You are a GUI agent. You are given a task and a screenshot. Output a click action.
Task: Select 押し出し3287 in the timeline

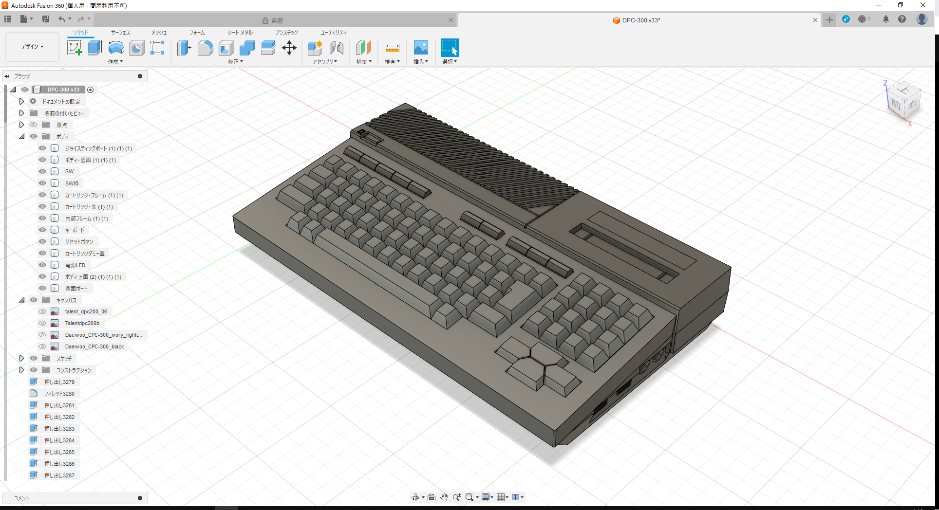pyautogui.click(x=58, y=475)
